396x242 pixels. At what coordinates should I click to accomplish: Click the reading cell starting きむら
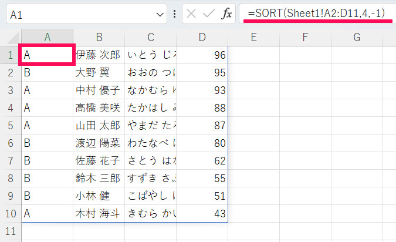[x=151, y=214]
